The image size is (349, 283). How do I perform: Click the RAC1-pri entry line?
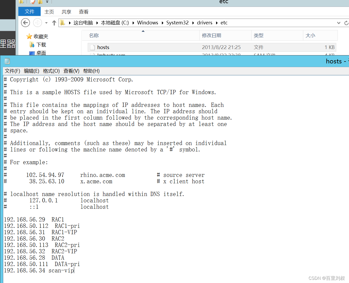coord(42,226)
